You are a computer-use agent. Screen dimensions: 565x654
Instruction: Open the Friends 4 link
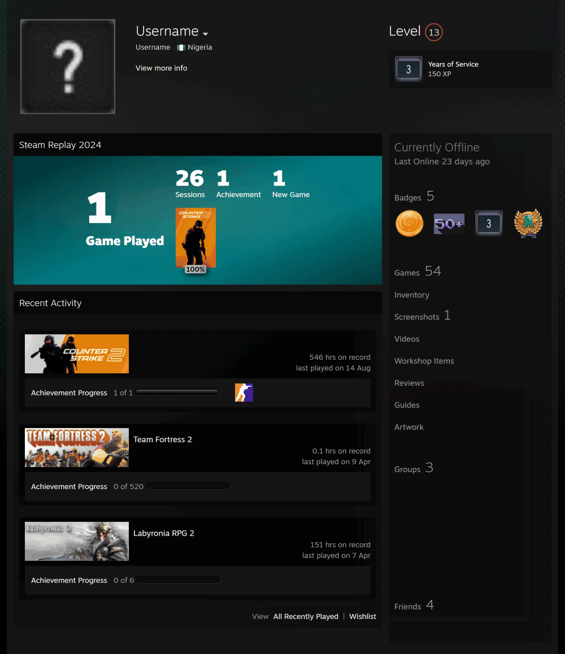(x=414, y=605)
